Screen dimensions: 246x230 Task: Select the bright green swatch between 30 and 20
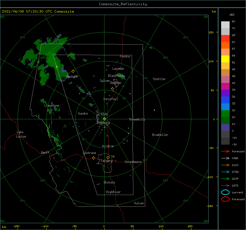[x=225, y=114]
